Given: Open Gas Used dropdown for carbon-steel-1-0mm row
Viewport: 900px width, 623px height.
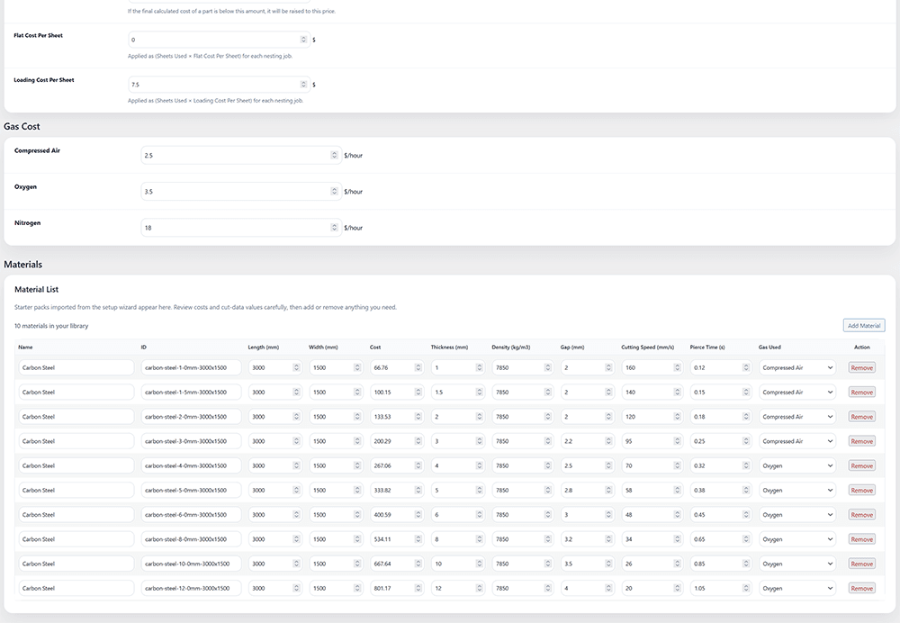Looking at the screenshot, I should (x=797, y=367).
